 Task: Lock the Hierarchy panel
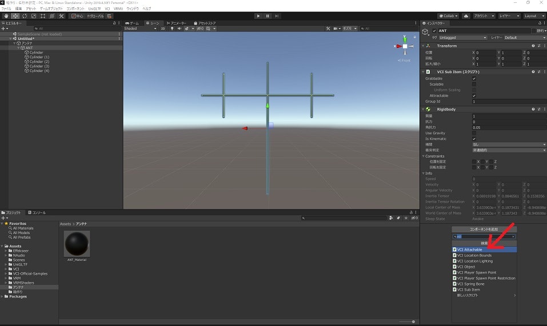click(x=114, y=23)
